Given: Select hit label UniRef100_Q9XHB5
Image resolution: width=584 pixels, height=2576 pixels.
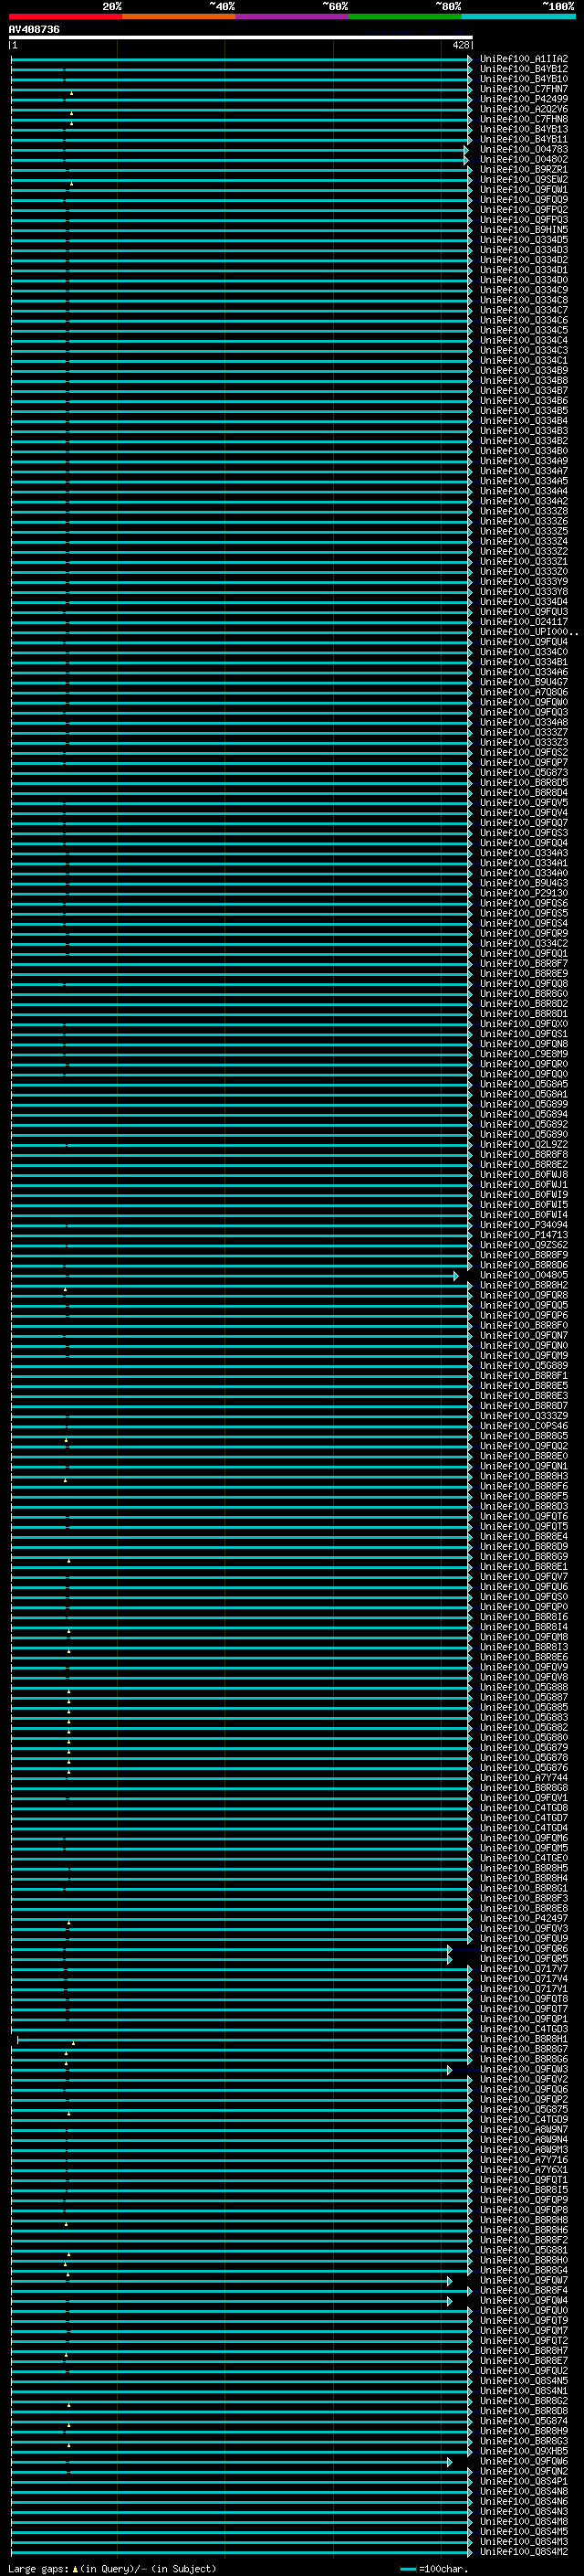Looking at the screenshot, I should tap(524, 2451).
